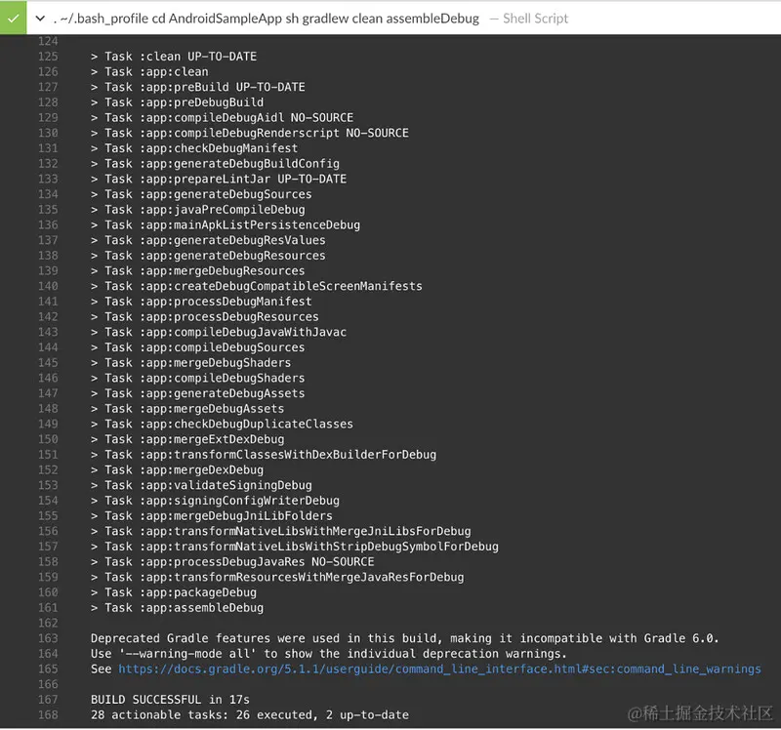Select line 'Task :app:compileDebugSources'
781x730 pixels.
click(198, 347)
